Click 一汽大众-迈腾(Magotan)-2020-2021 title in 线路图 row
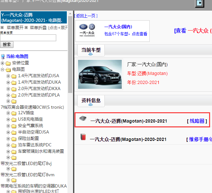This screenshot has height=193, width=212. tap(128, 121)
